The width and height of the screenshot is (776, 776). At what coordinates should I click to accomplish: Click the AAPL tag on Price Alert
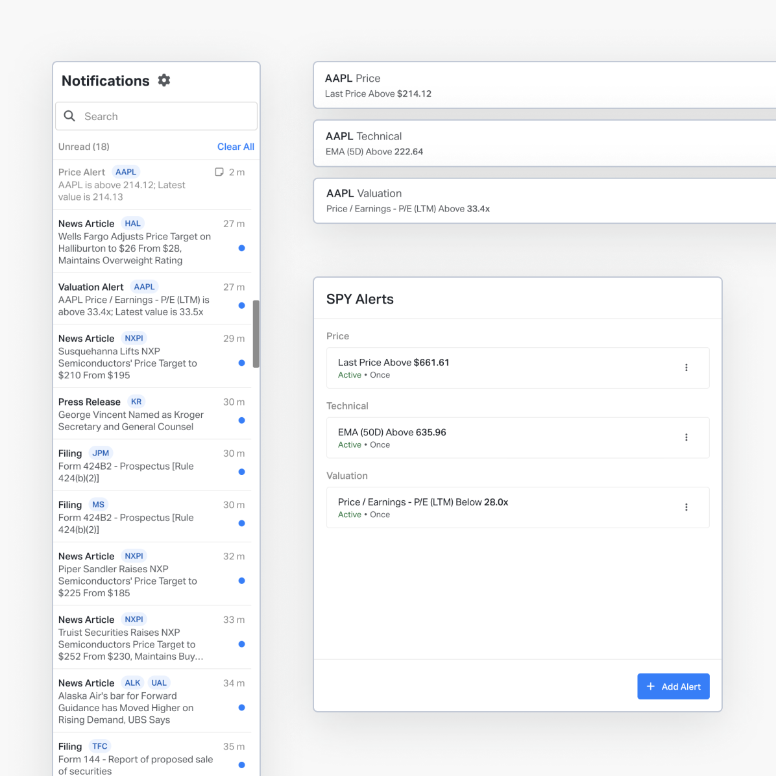pos(126,172)
